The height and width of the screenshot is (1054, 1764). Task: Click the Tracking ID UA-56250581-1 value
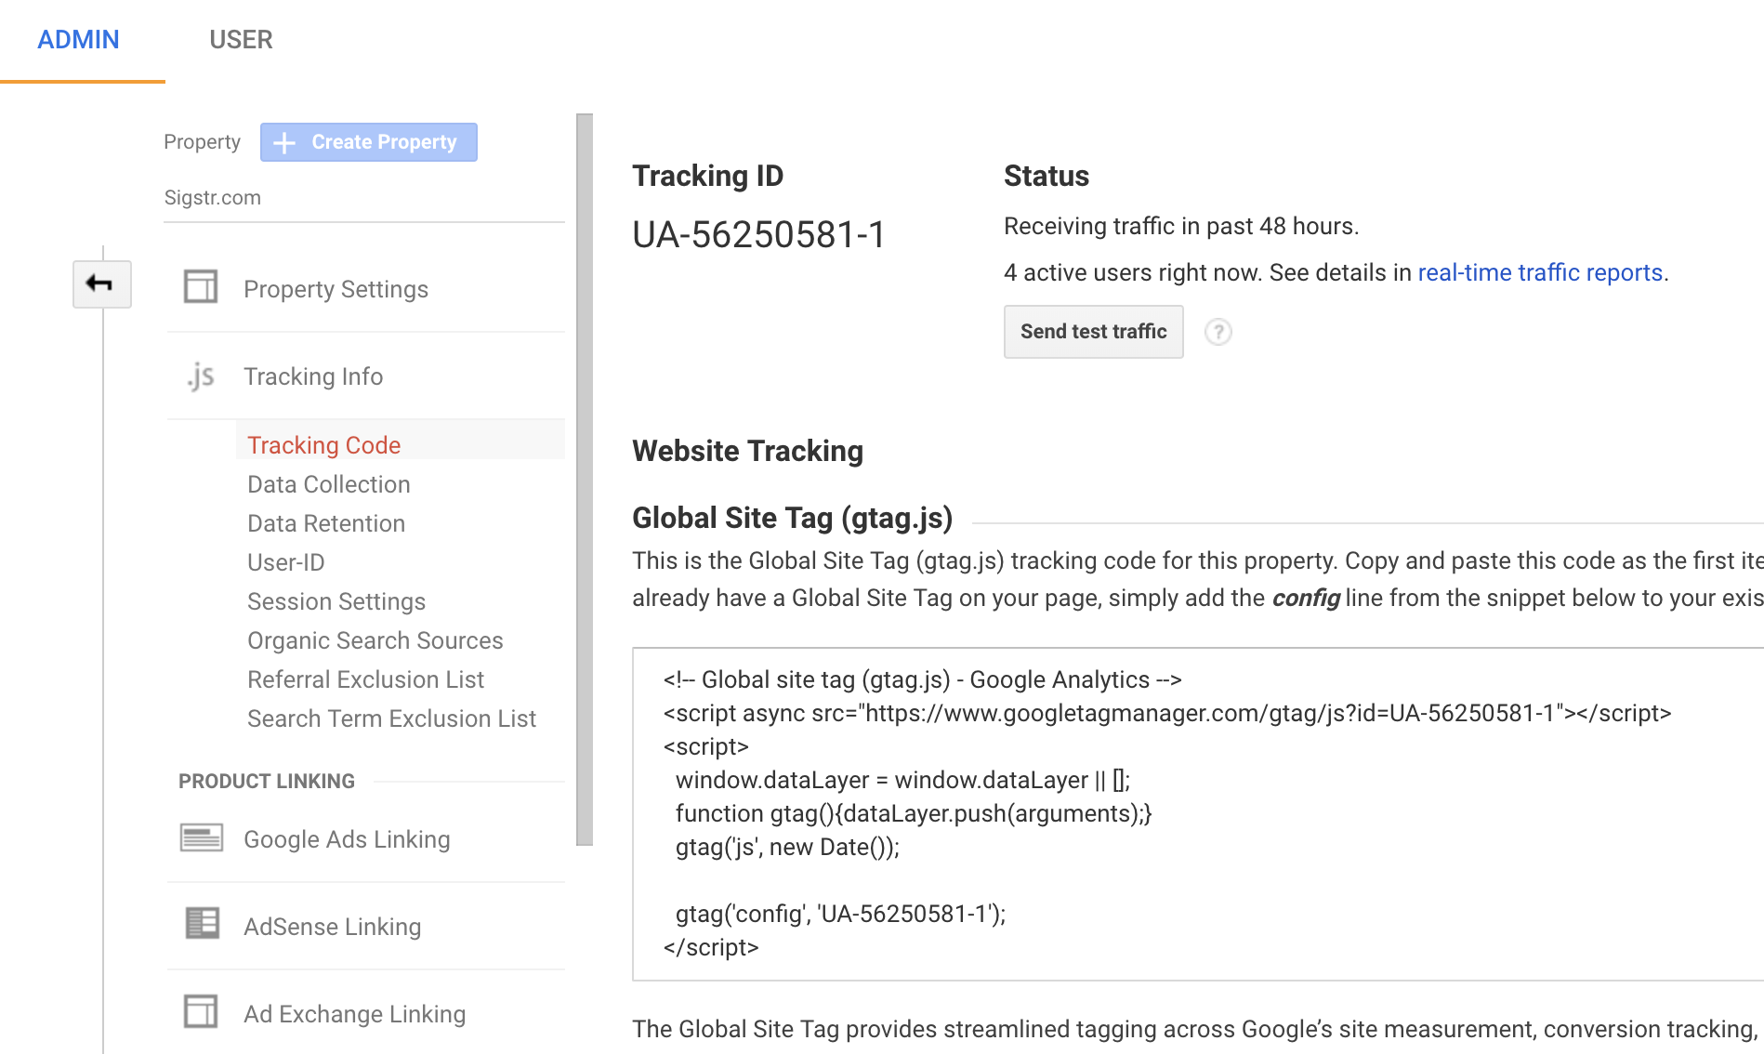click(x=758, y=234)
